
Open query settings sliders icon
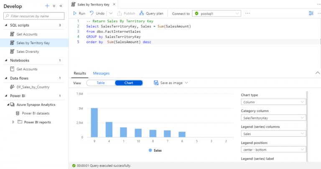click(311, 13)
